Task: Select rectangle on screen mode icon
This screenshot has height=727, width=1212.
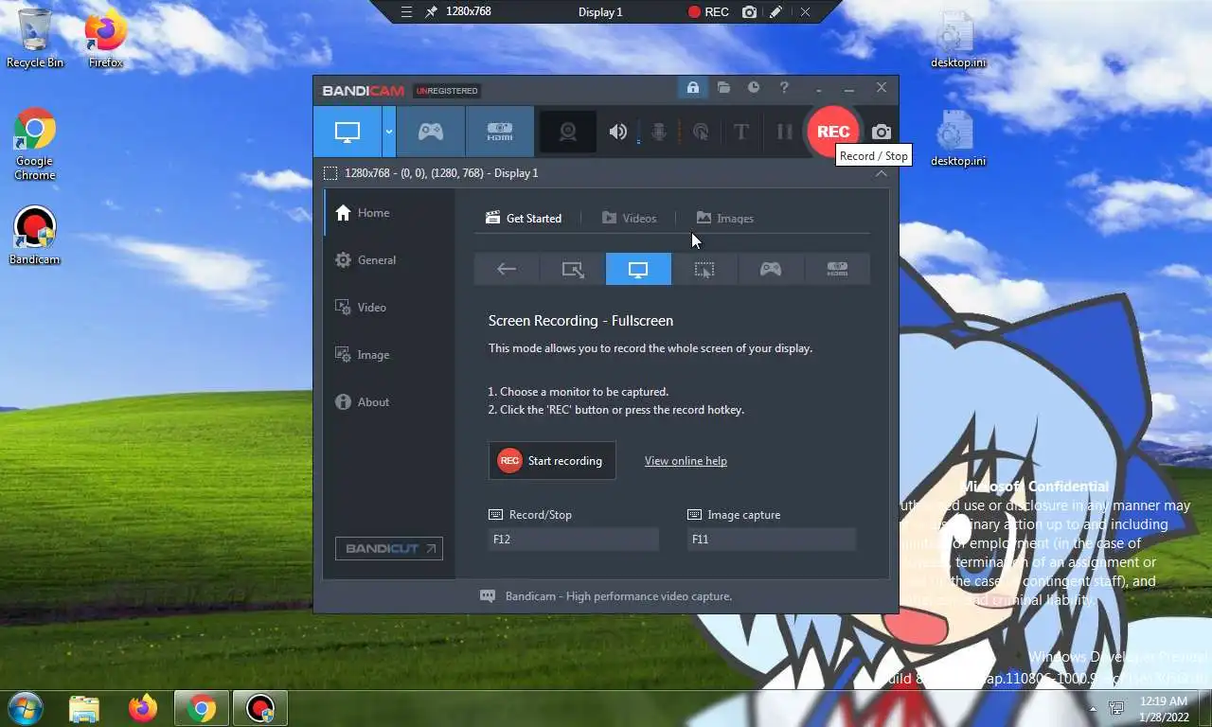Action: (x=573, y=270)
